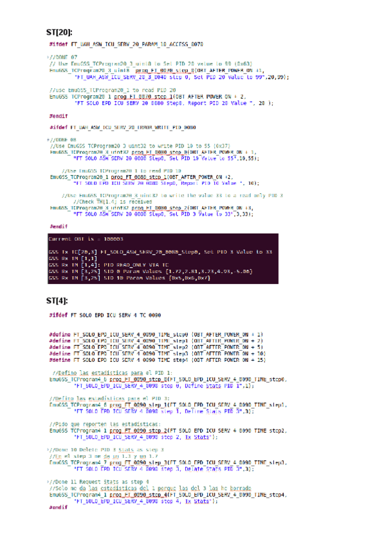Screen dimensions: 386x546
Task: Click the ST[20]: section heading
Action: point(59,31)
